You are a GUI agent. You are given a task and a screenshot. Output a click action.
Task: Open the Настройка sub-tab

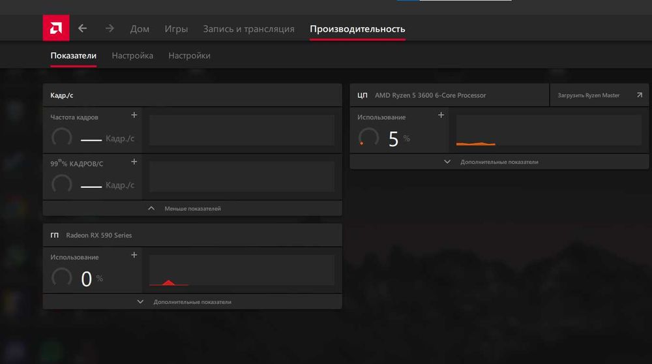(132, 55)
